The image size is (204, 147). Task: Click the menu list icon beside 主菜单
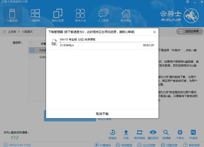coord(4,32)
